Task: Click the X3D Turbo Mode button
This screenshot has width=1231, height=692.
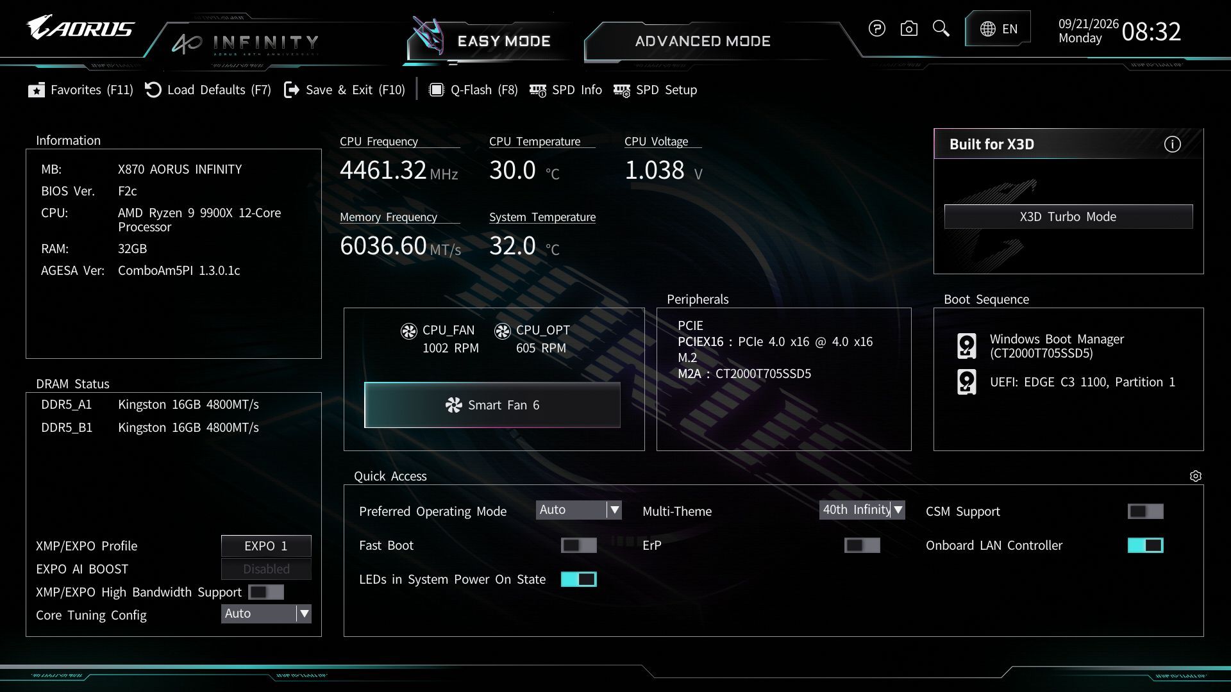Action: [x=1068, y=217]
